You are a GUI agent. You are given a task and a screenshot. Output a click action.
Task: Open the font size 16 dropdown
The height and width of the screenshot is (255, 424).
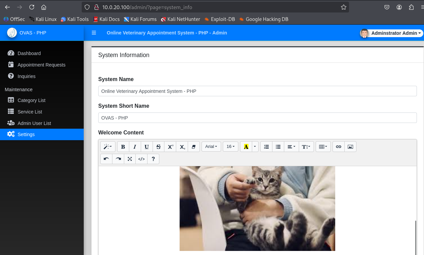click(x=231, y=147)
